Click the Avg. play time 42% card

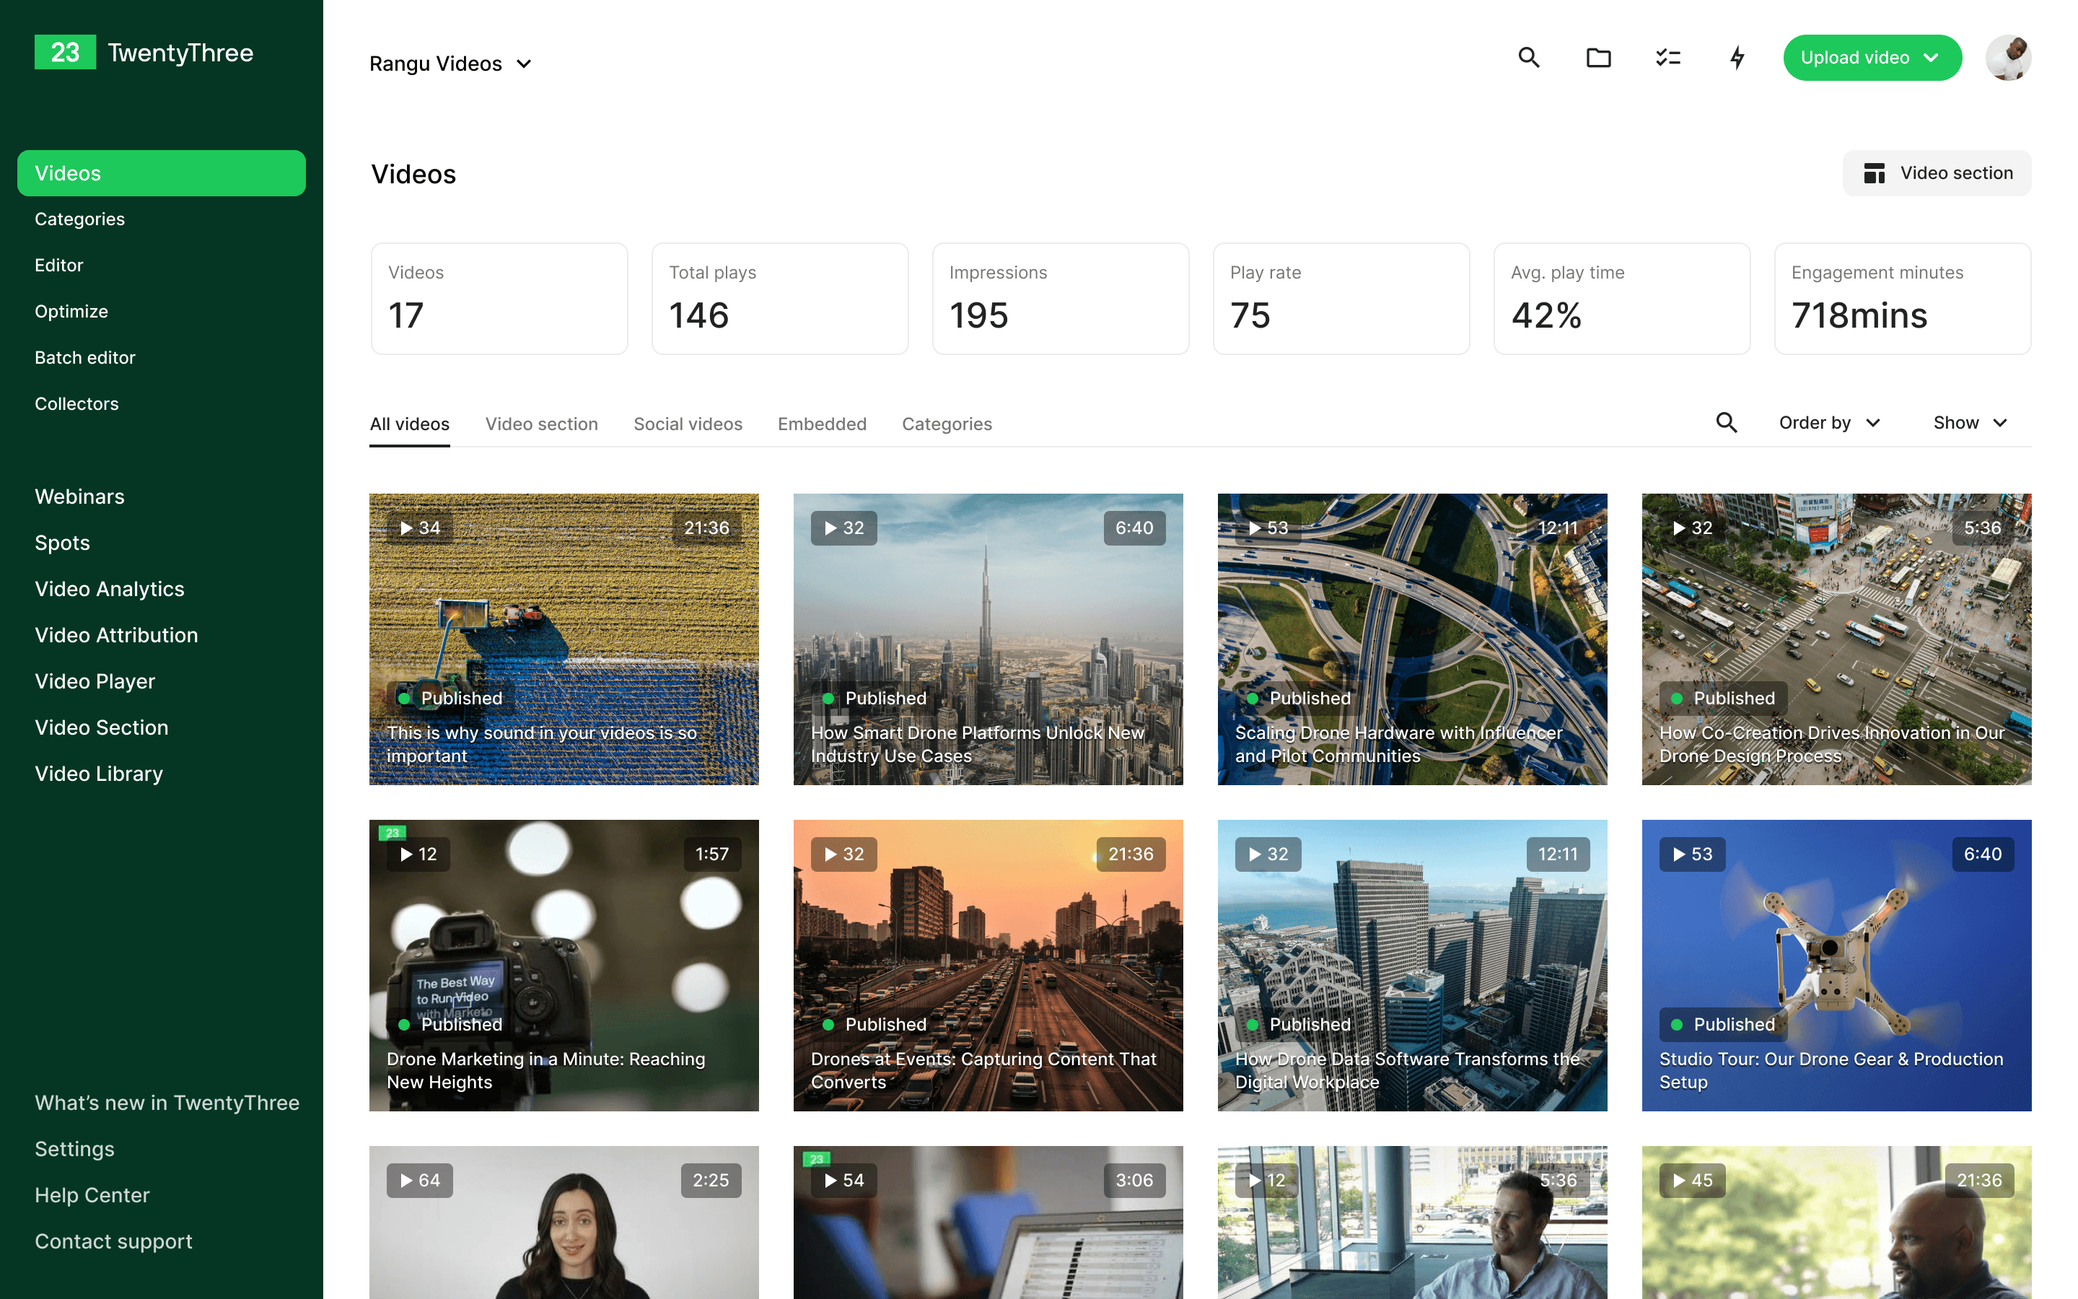[x=1622, y=299]
